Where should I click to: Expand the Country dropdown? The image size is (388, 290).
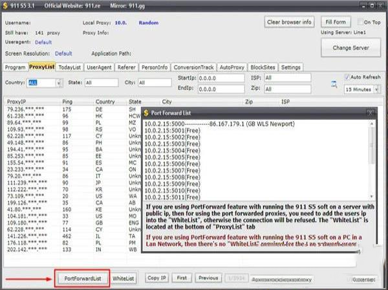(x=59, y=83)
